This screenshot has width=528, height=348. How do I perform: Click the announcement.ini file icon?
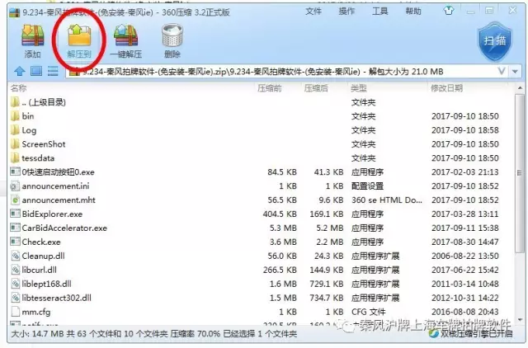pyautogui.click(x=15, y=186)
